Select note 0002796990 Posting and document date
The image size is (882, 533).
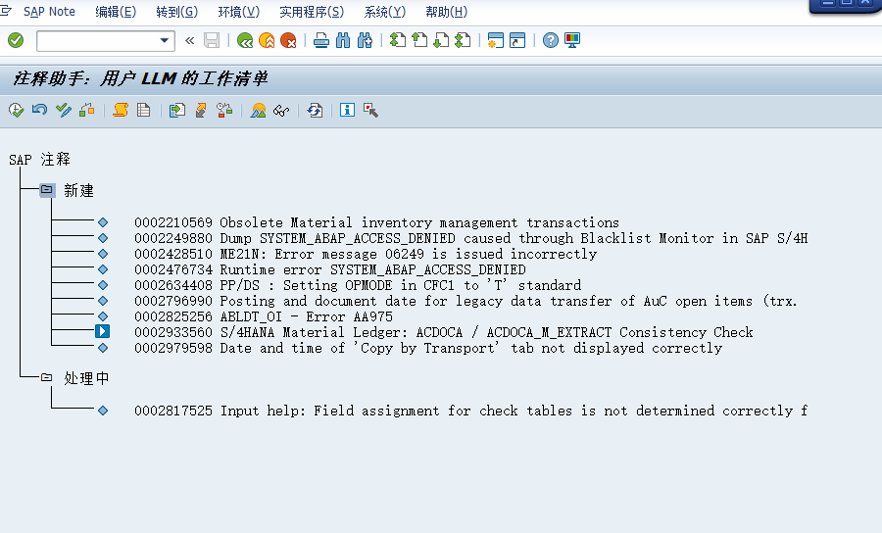coord(465,302)
